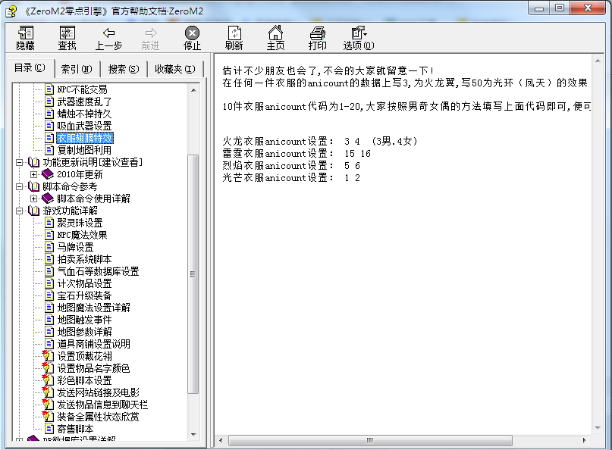The width and height of the screenshot is (612, 450).
Task: Print topic with 打印 icon
Action: click(318, 33)
